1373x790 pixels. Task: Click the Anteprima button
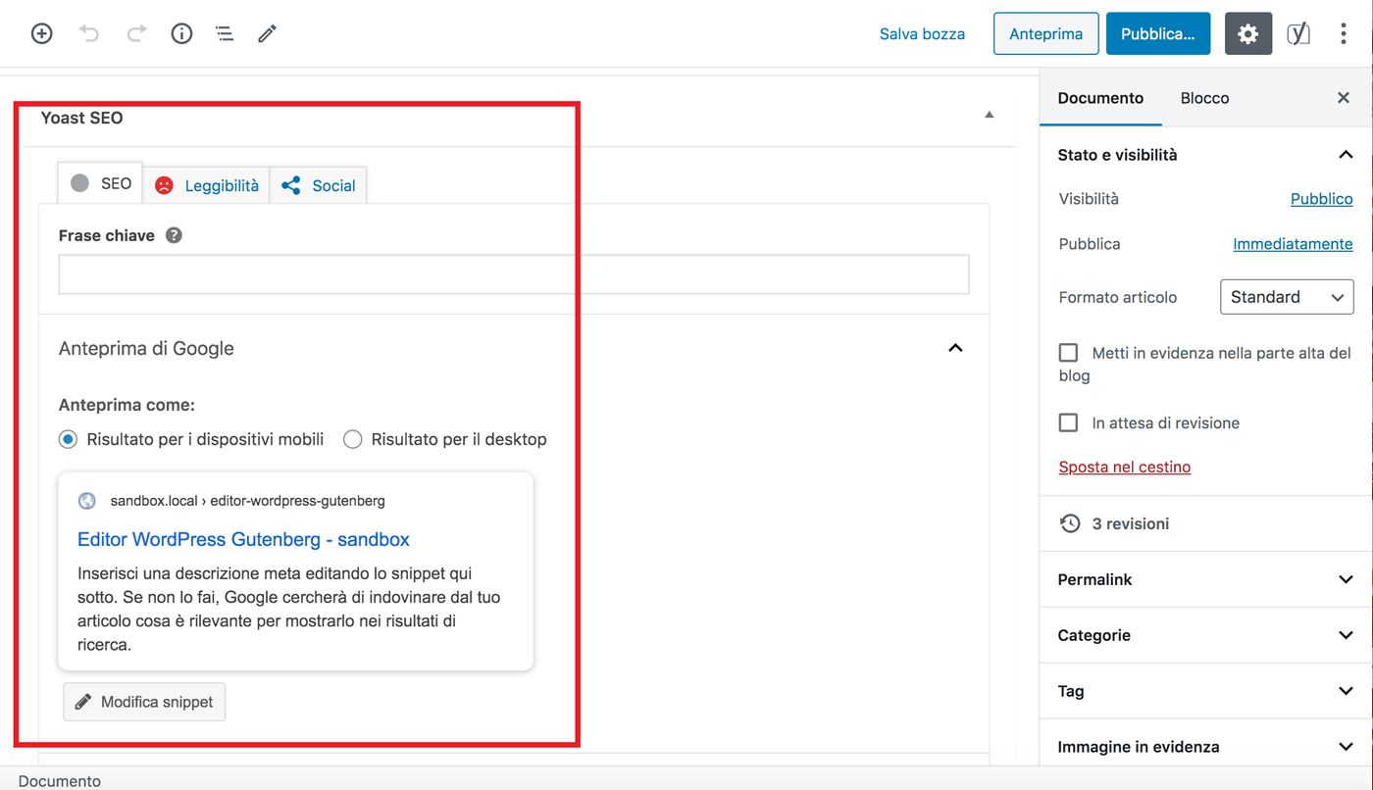click(x=1045, y=33)
